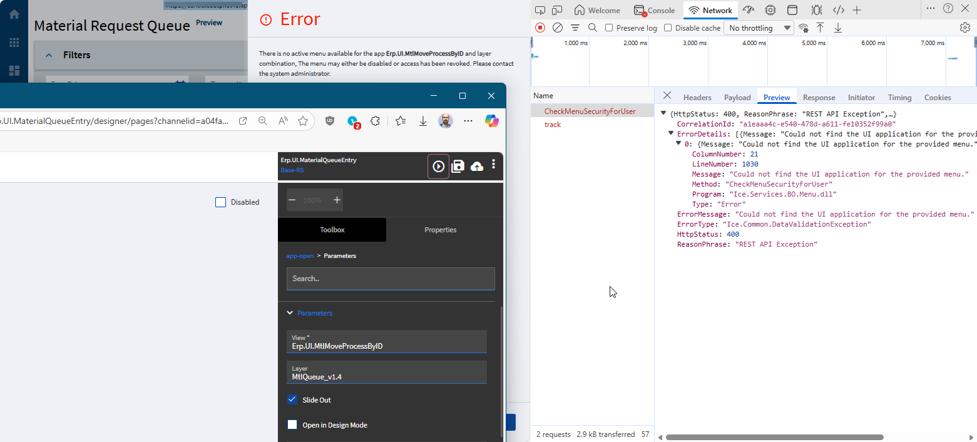
Task: Click the cloud Publish icon
Action: 477,166
